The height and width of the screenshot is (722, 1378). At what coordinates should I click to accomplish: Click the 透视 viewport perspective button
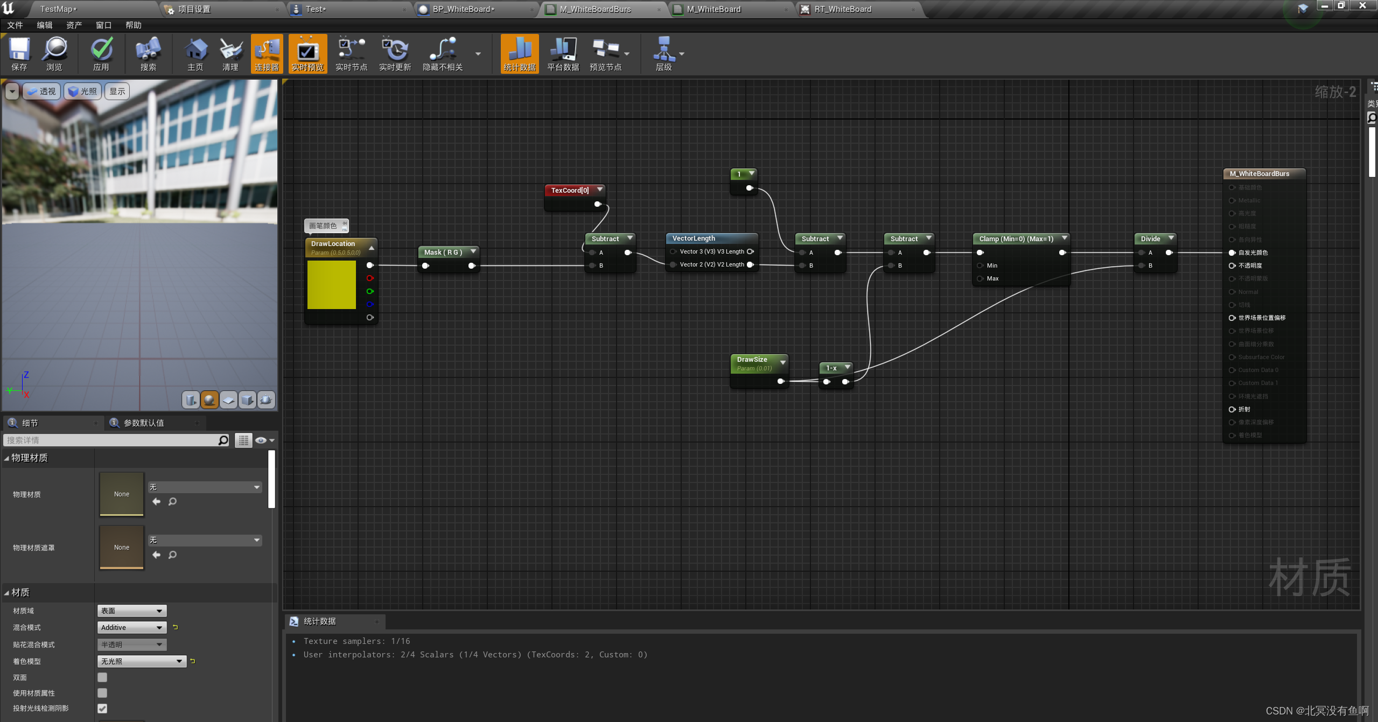[x=41, y=92]
